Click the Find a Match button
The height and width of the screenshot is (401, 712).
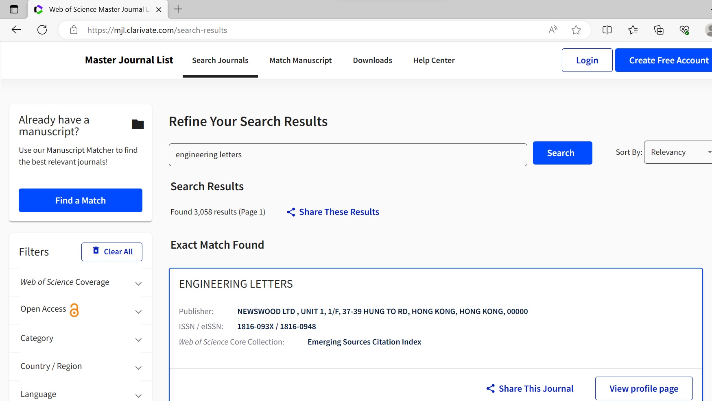(x=81, y=200)
